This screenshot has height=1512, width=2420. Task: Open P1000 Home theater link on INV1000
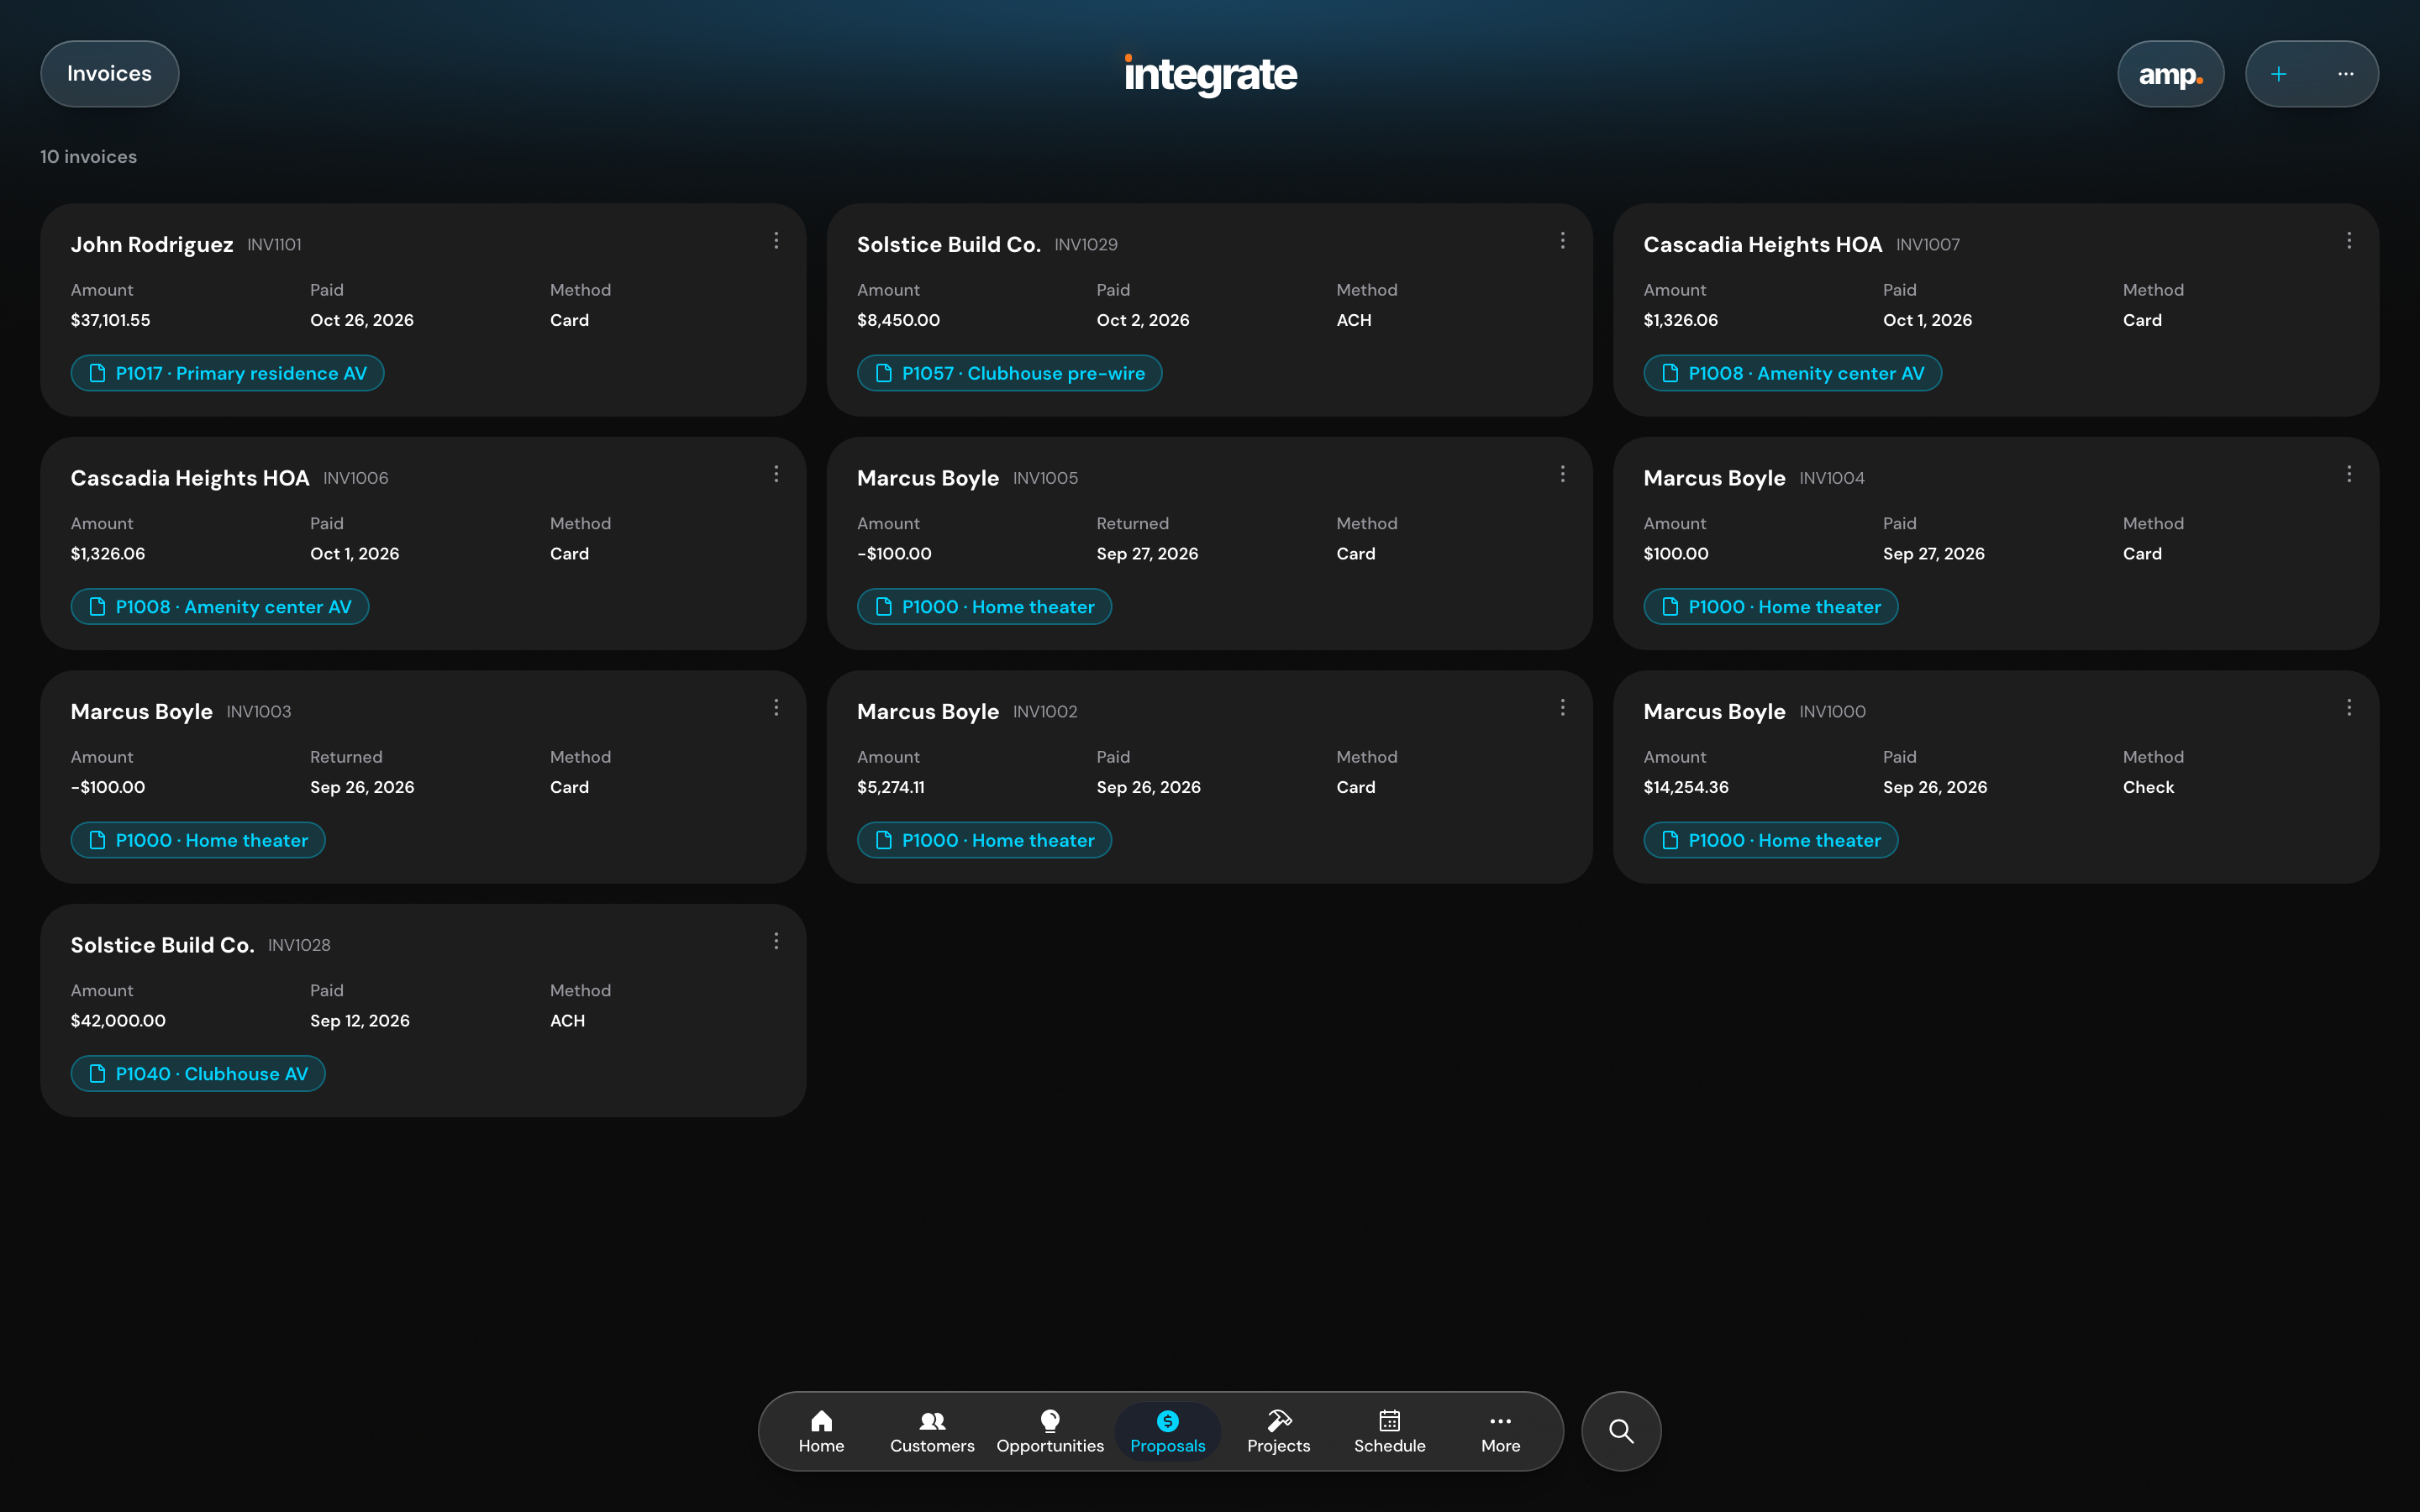pyautogui.click(x=1771, y=840)
